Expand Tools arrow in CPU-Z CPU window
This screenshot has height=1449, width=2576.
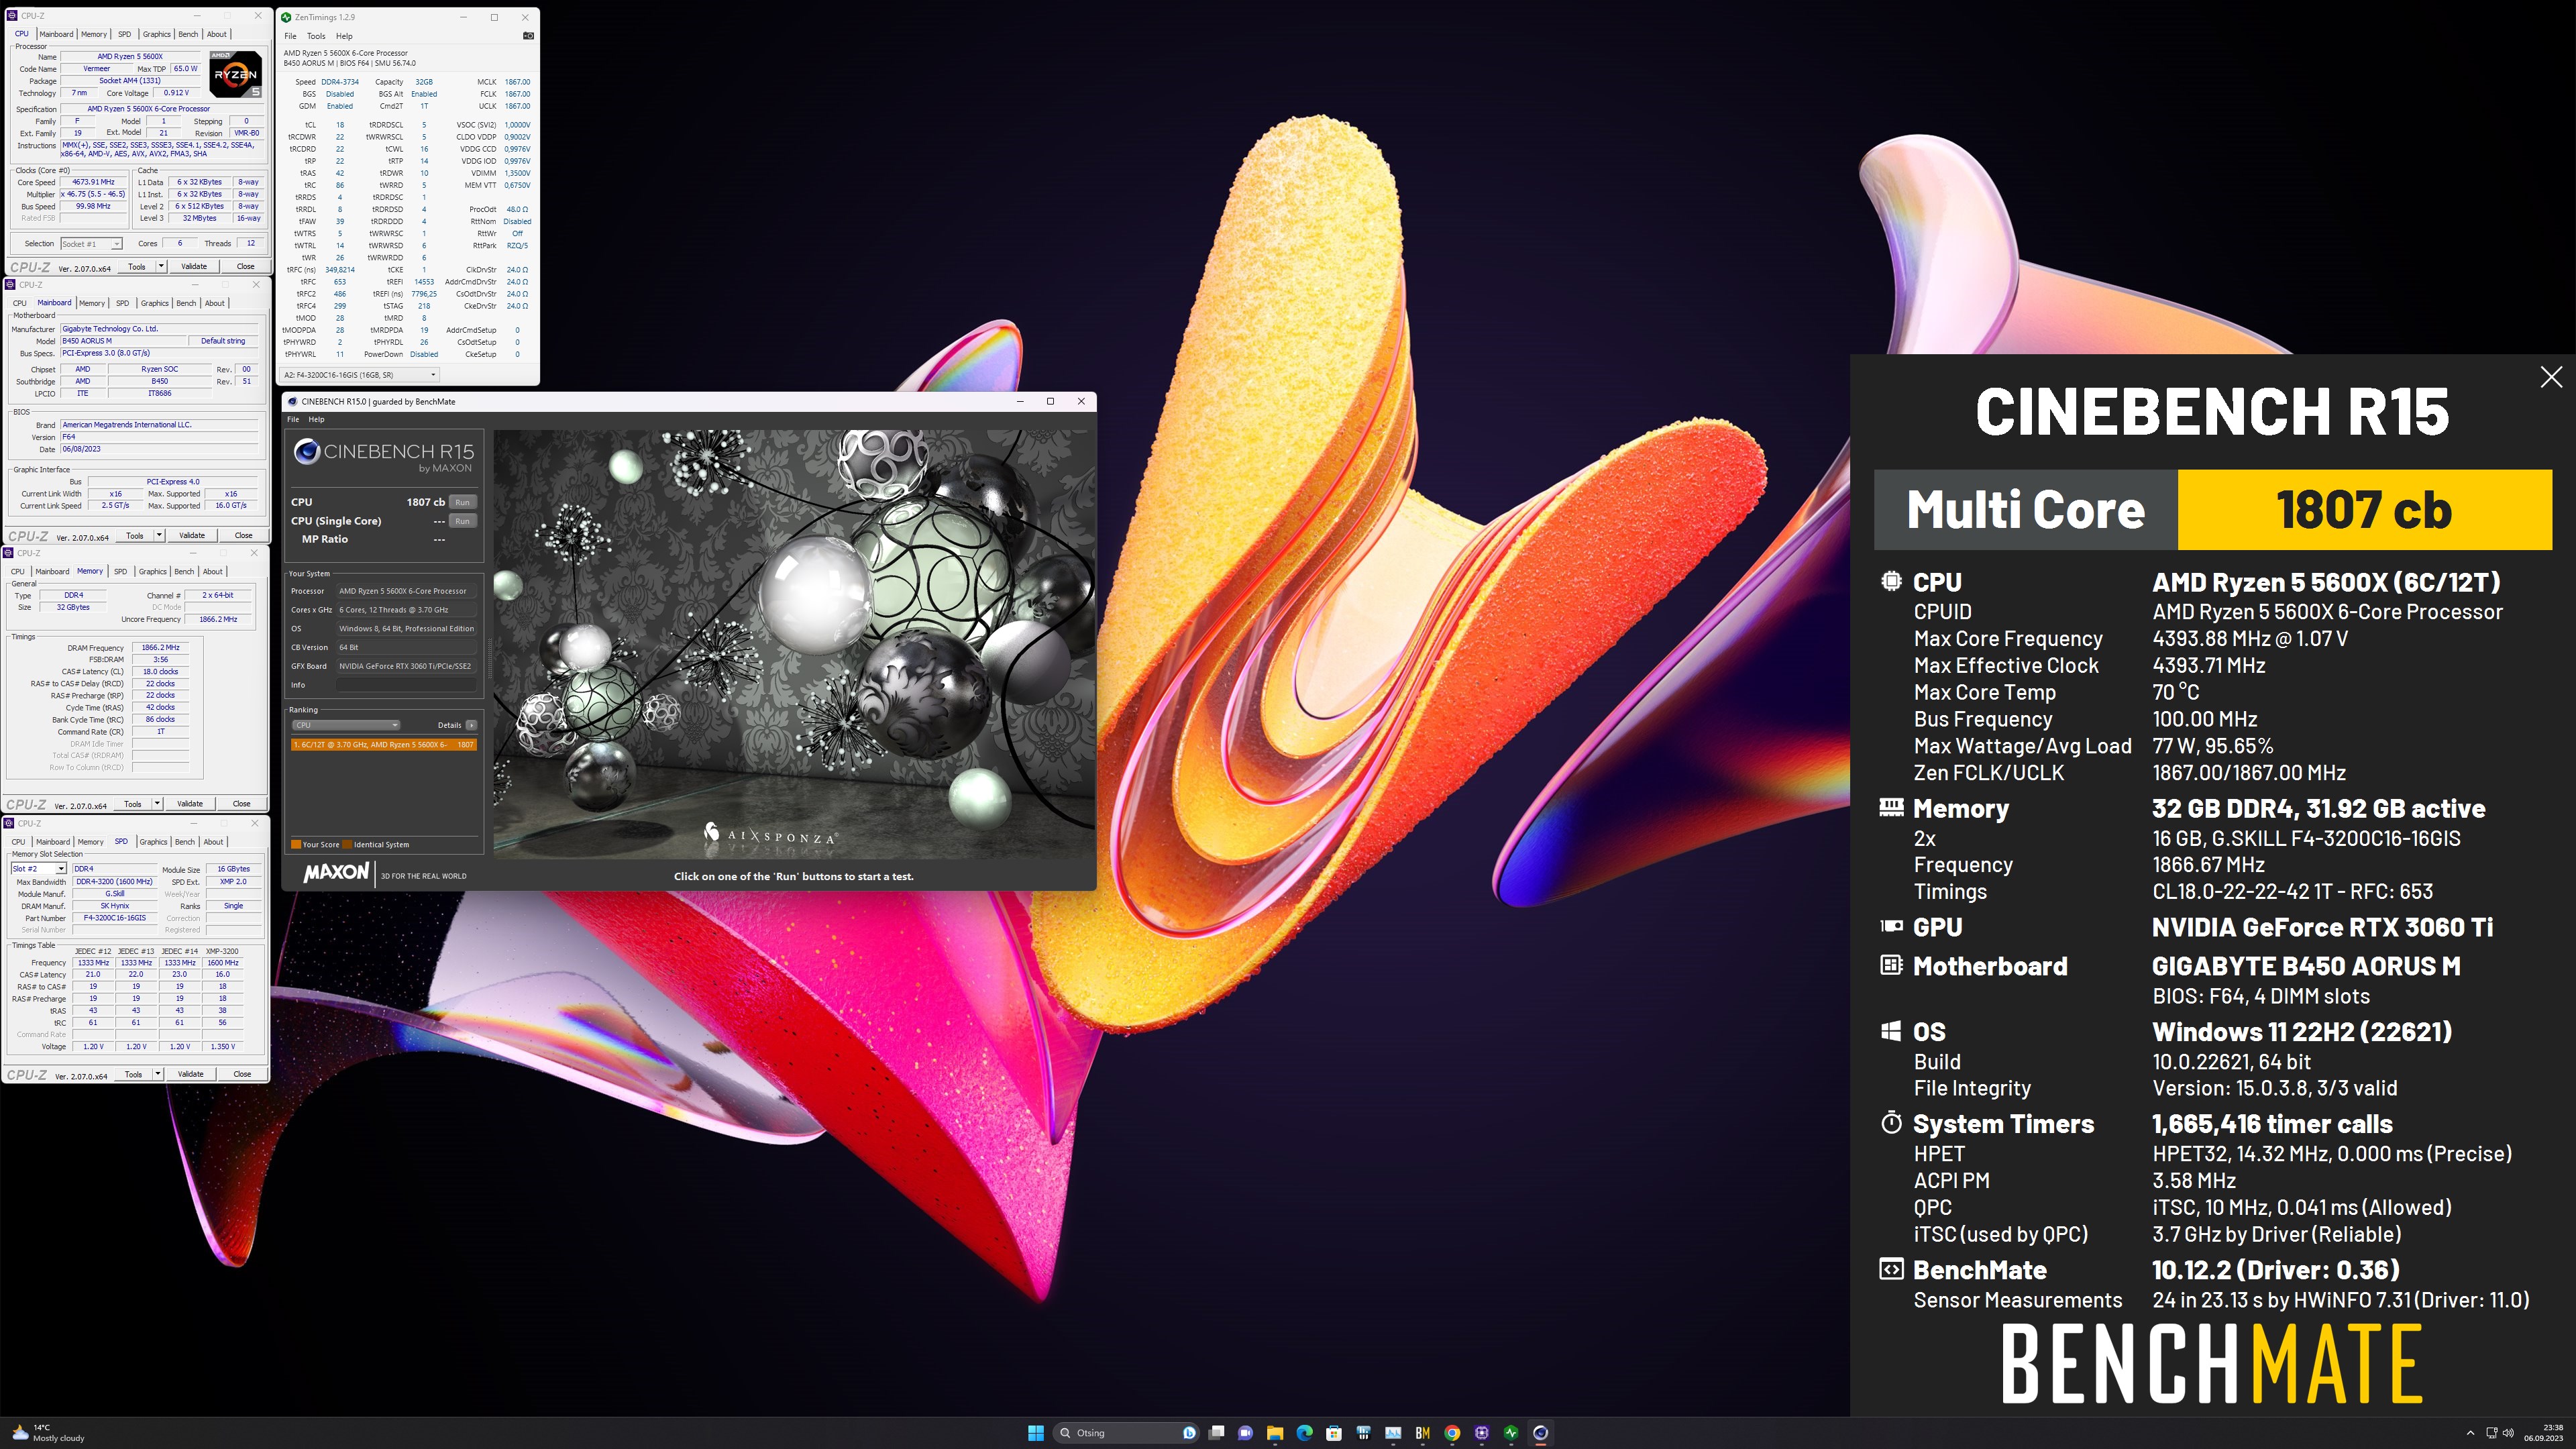(x=161, y=266)
